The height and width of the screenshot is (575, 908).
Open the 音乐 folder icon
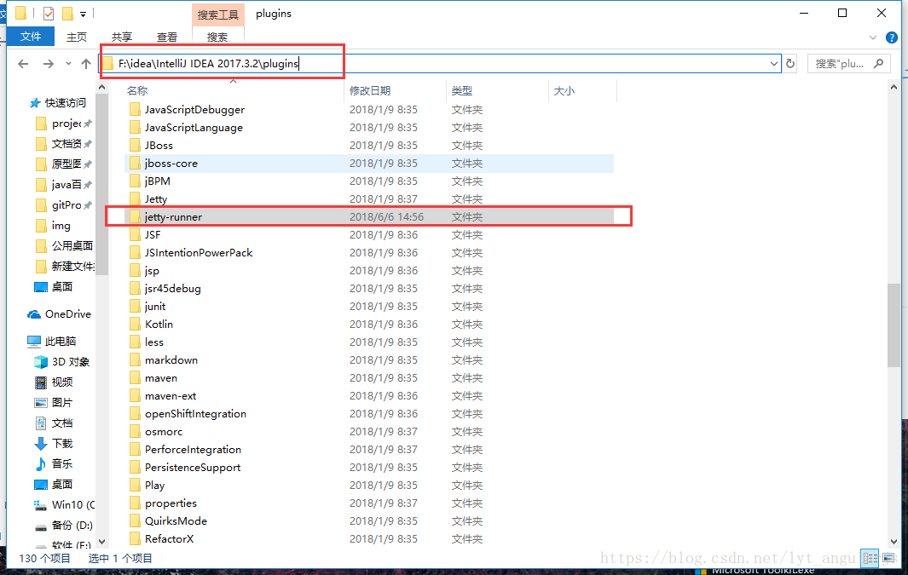pos(41,464)
